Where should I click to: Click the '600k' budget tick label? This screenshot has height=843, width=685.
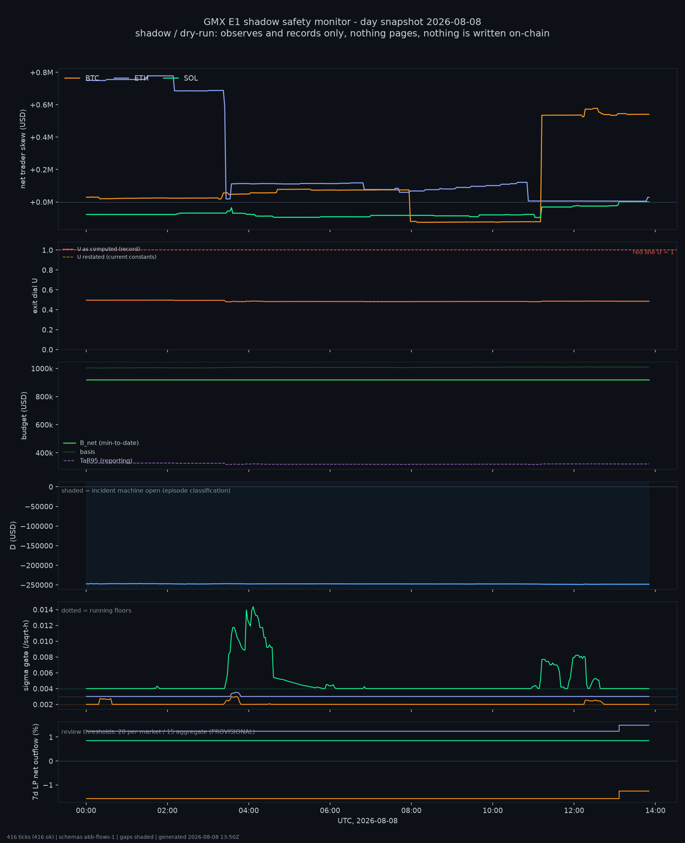point(44,425)
